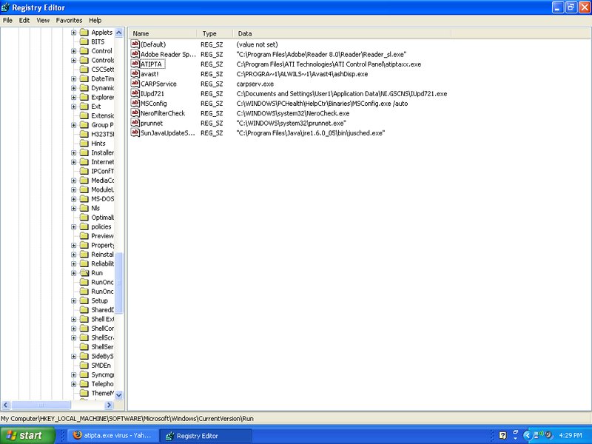
Task: Expand the Group P key
Action: point(73,125)
